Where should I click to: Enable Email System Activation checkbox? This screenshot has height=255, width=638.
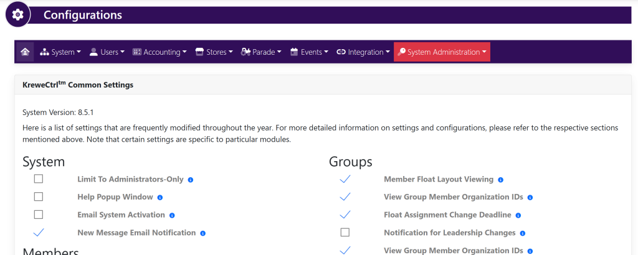click(39, 215)
